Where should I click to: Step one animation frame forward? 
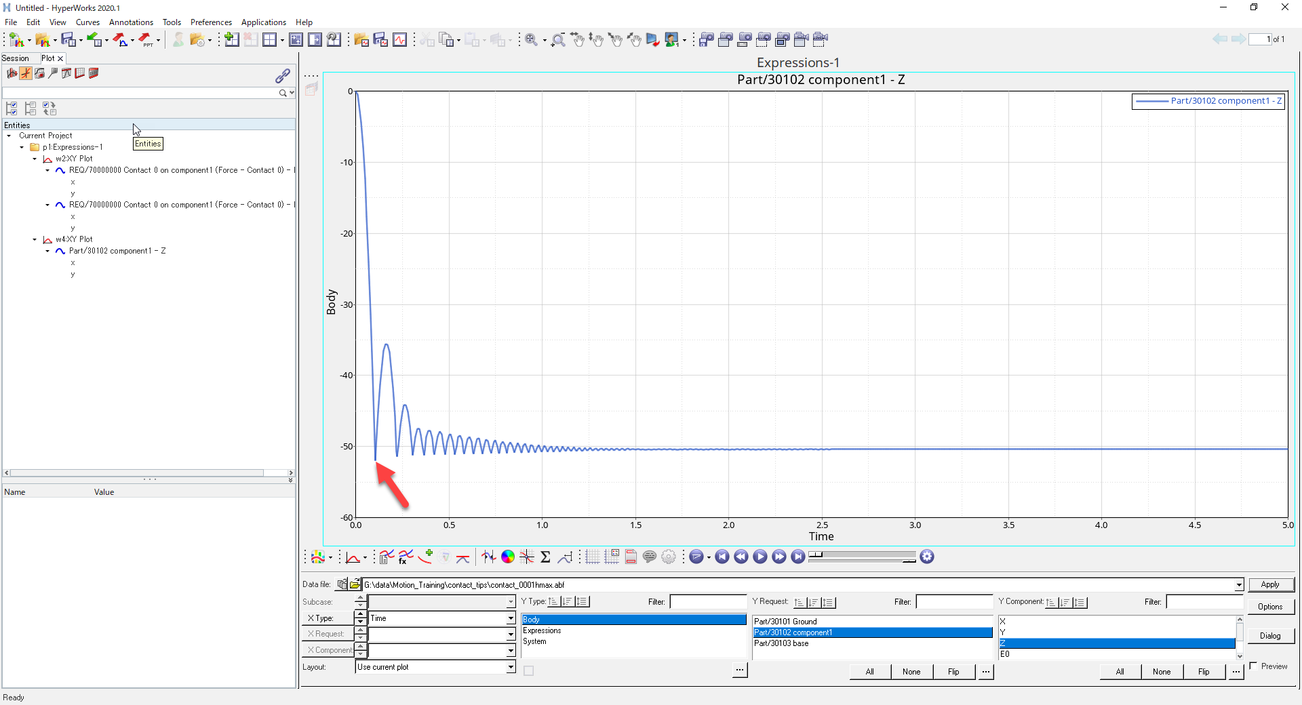[x=779, y=557]
